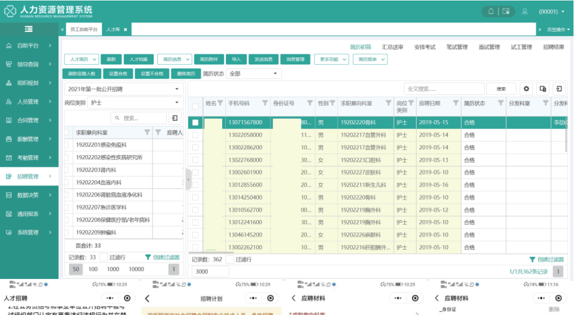Viewport: 574px width, 315px height.
Task: Click the filter icon on 姓名 column
Action: tap(220, 103)
